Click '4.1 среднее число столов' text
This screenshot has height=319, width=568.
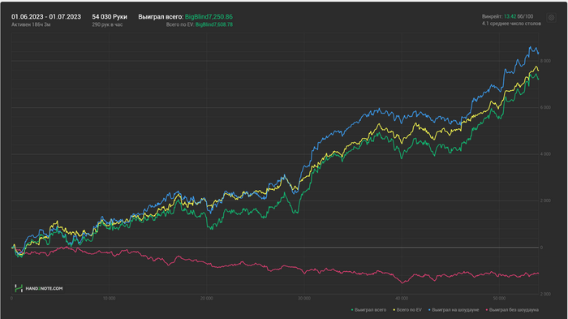(x=511, y=24)
